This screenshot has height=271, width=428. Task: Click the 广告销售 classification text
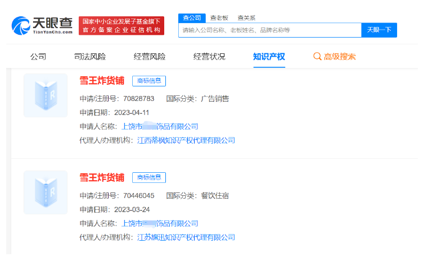pos(215,99)
